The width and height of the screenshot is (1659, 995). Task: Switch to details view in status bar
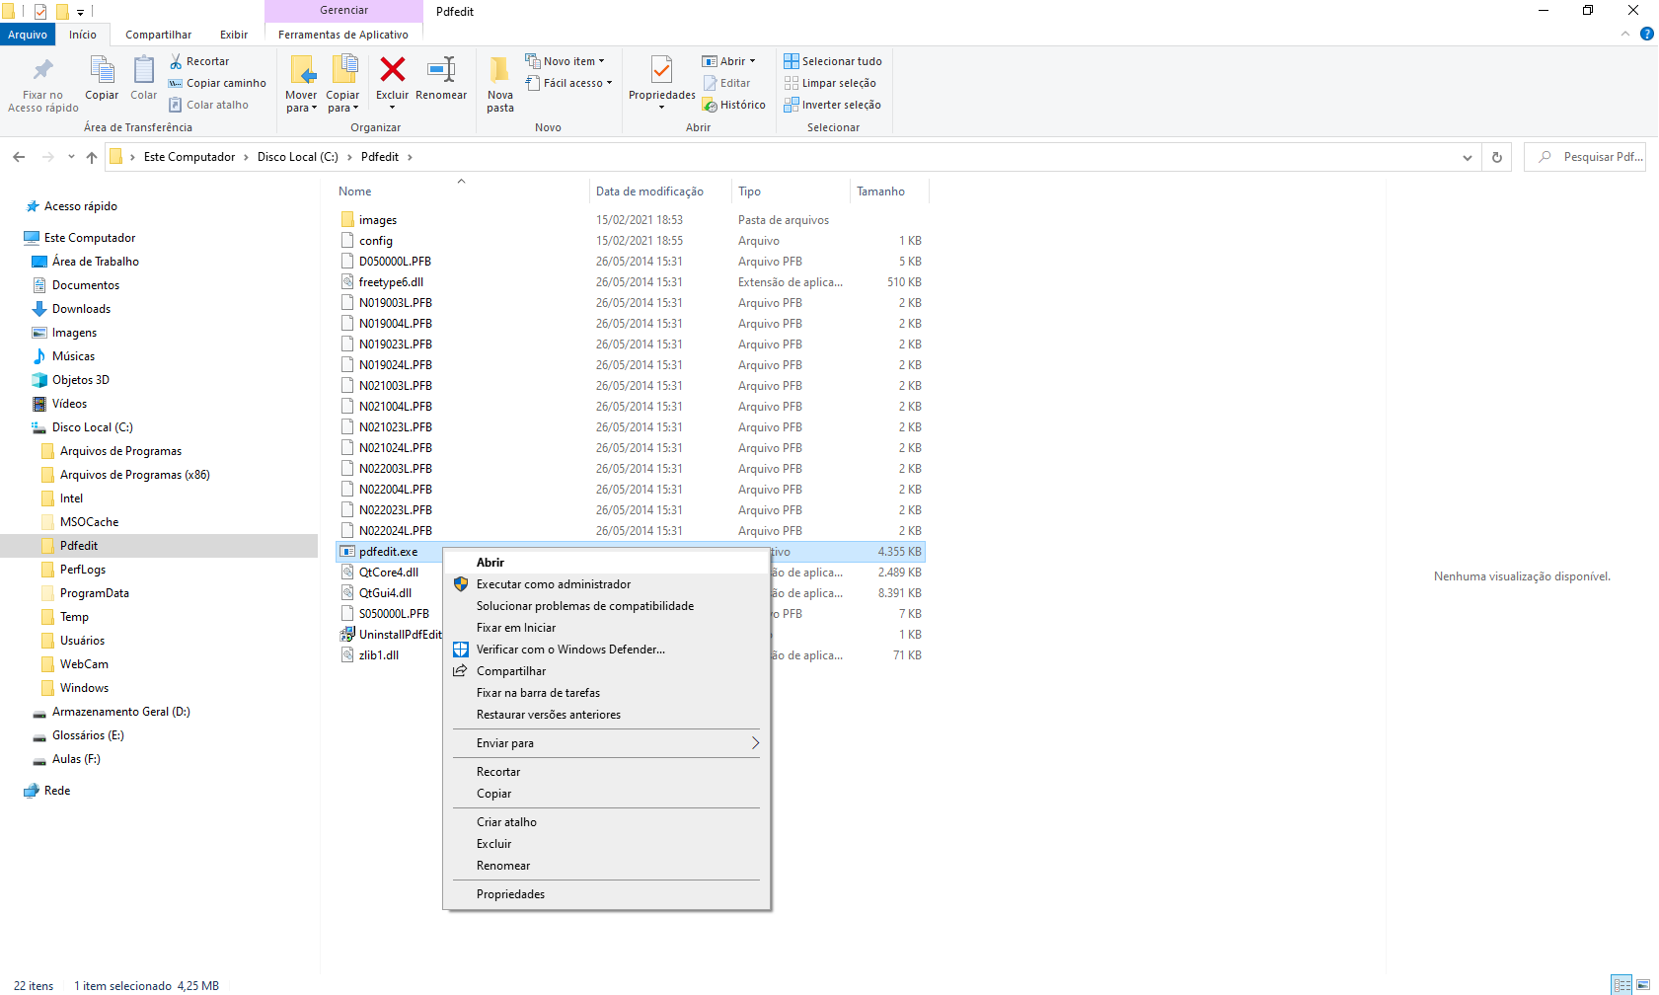(x=1622, y=985)
